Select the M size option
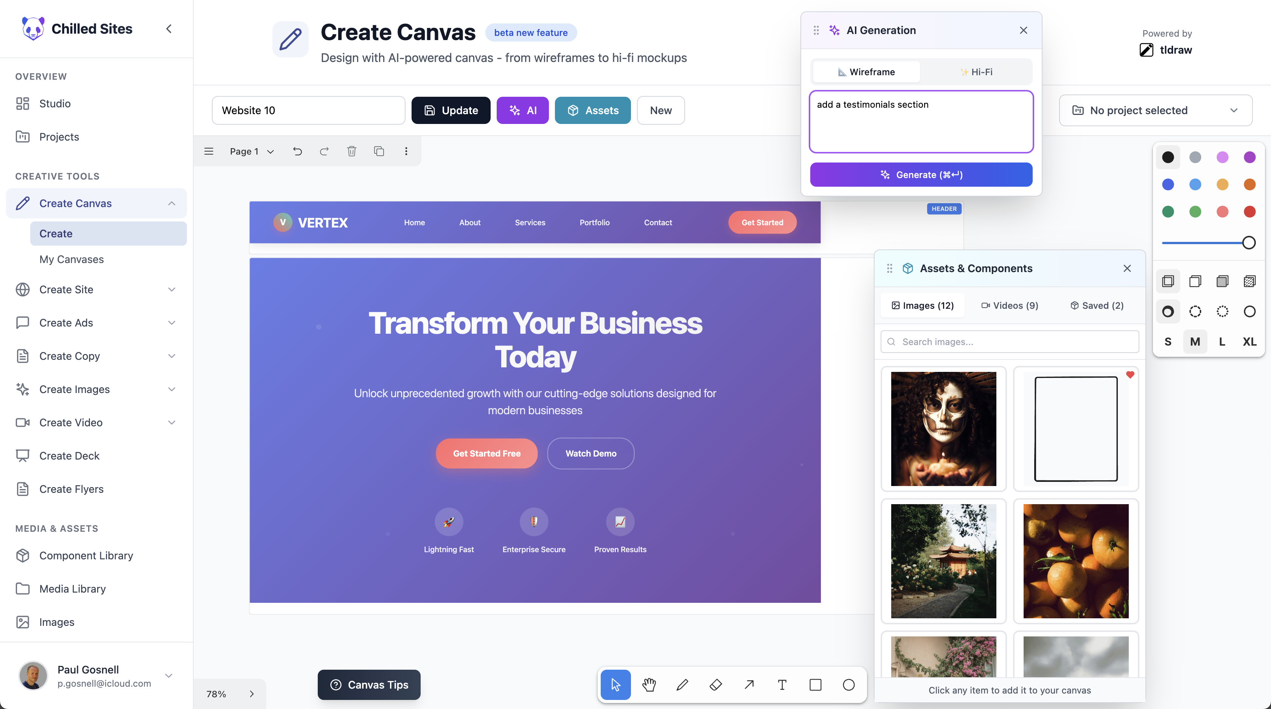The image size is (1271, 709). pos(1195,342)
